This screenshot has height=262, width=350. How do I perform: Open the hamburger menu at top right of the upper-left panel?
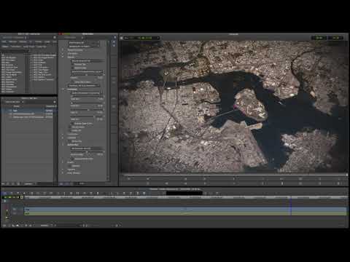click(55, 37)
